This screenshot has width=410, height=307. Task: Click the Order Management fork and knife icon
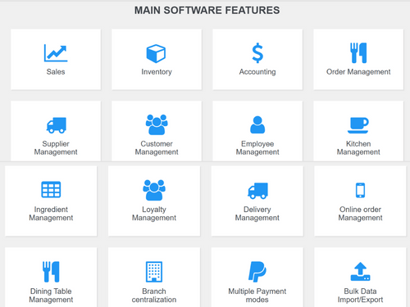358,53
